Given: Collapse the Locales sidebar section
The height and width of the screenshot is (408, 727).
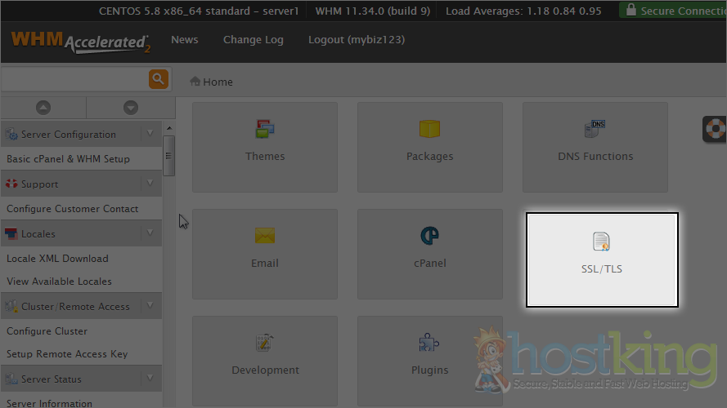Looking at the screenshot, I should point(150,233).
